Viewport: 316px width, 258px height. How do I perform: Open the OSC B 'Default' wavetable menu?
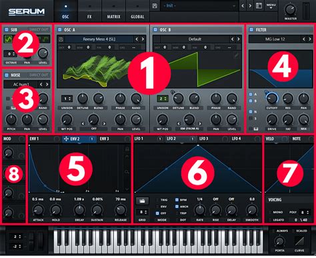[x=195, y=39]
